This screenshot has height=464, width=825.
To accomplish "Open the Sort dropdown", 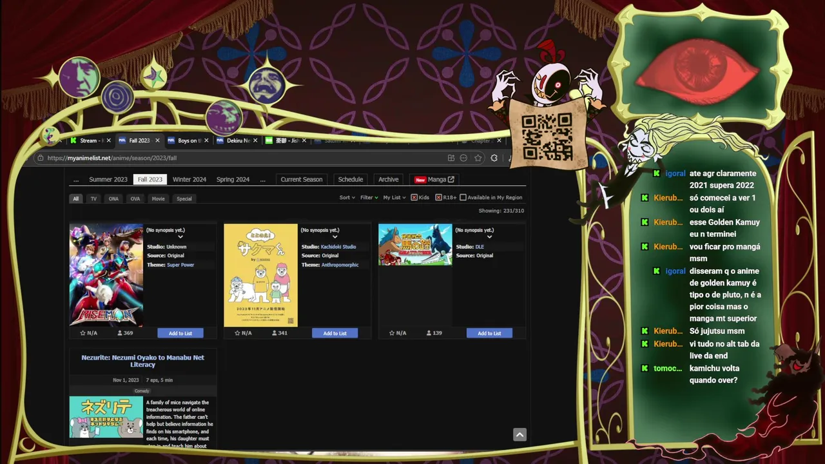I will pyautogui.click(x=347, y=198).
